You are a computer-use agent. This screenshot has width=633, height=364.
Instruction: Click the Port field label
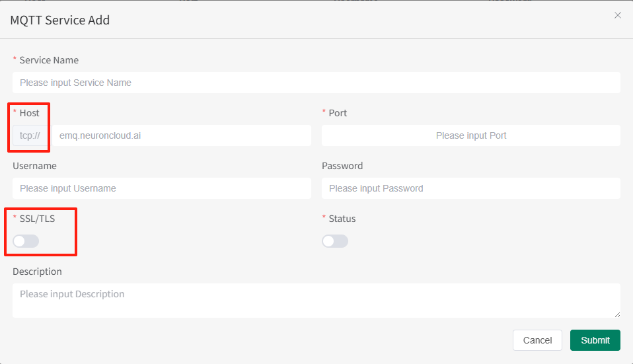(x=338, y=113)
